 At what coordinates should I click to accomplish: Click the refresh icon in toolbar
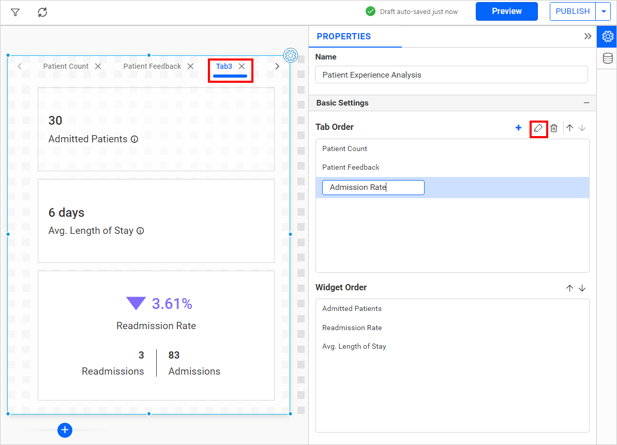point(42,12)
